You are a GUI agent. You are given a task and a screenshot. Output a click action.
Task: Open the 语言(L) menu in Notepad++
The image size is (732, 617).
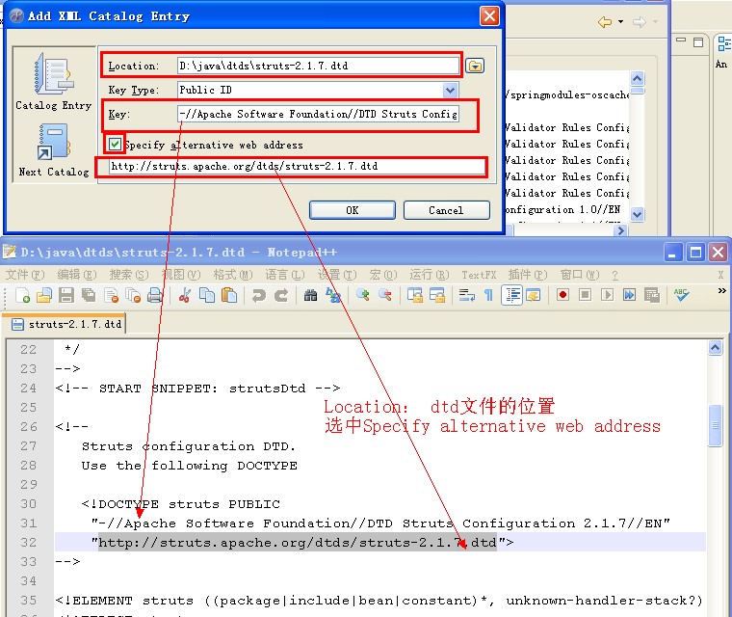point(285,275)
